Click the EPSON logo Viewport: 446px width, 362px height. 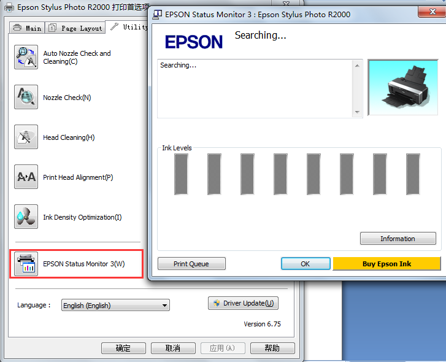(194, 42)
